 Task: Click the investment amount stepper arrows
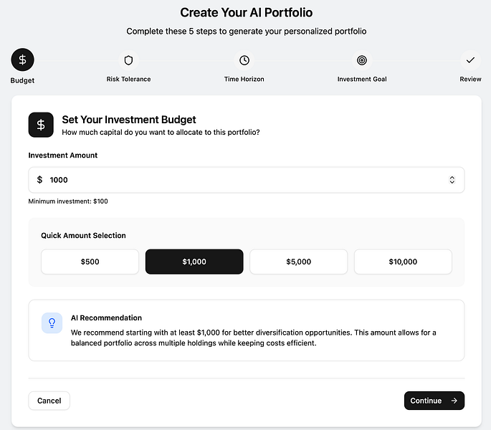452,180
